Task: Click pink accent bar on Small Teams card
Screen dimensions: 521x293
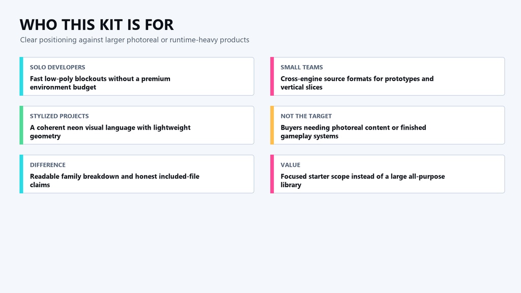Action: point(272,76)
